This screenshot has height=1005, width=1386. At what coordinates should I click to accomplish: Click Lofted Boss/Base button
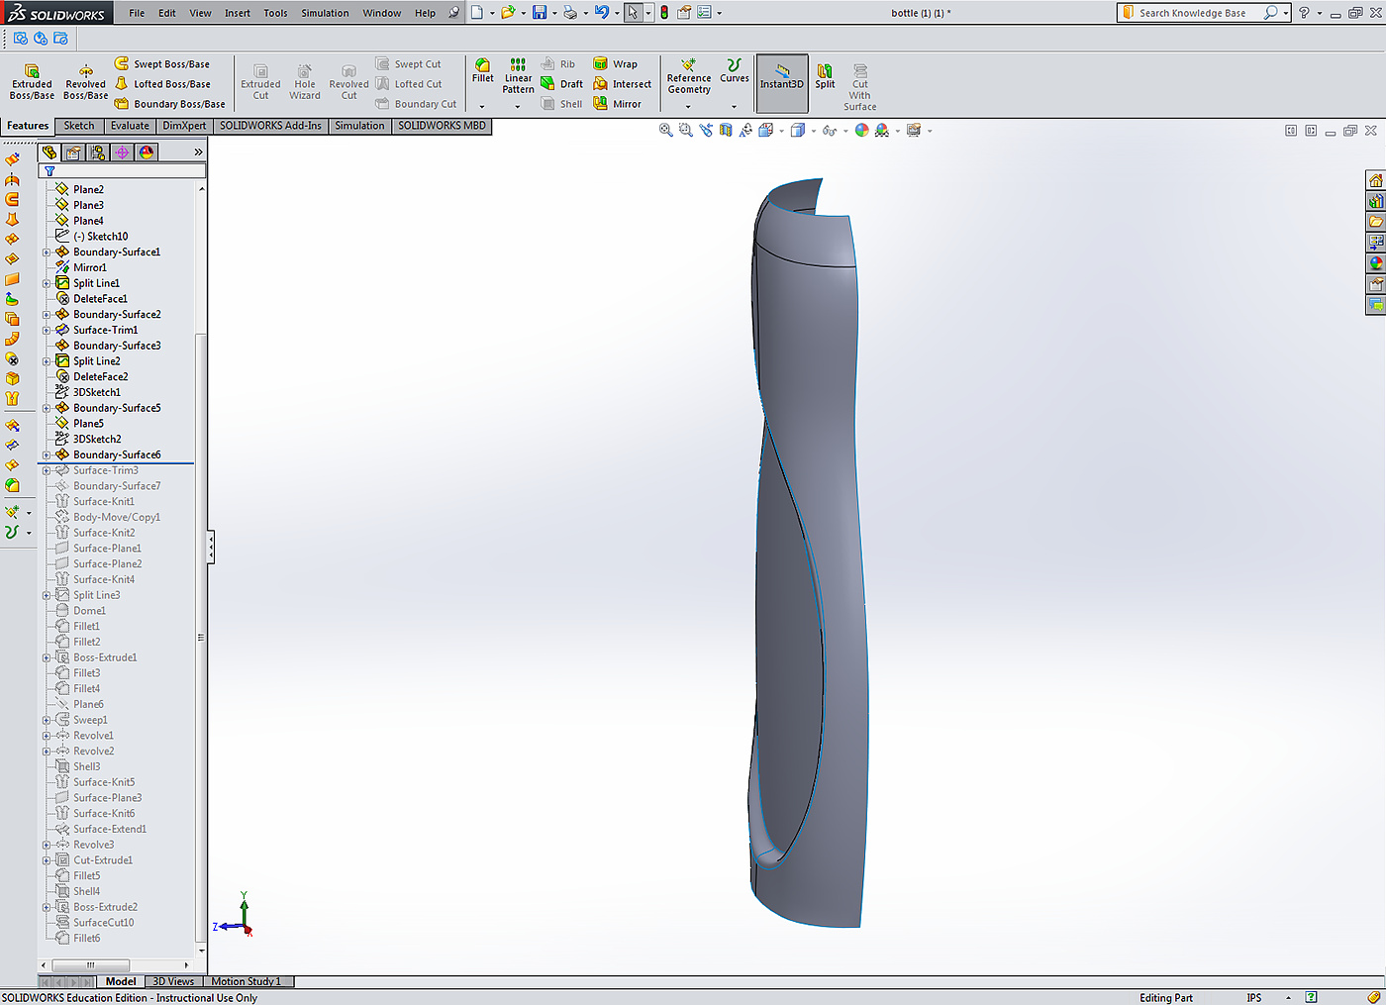point(170,84)
